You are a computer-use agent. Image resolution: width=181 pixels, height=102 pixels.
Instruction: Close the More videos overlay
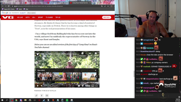pyautogui.click(x=96, y=70)
